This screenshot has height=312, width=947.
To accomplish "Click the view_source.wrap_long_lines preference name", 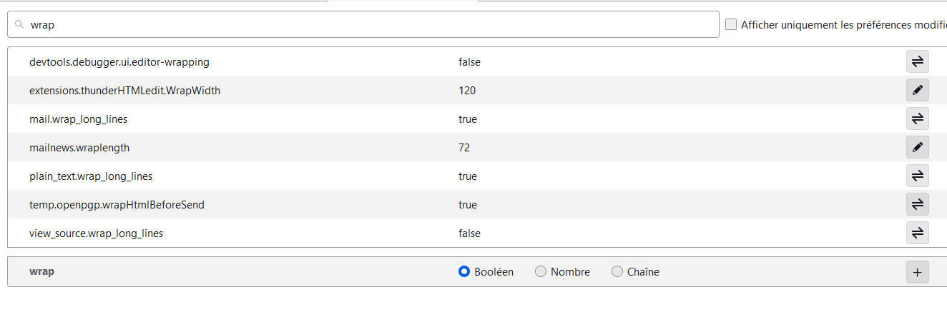I will (96, 233).
